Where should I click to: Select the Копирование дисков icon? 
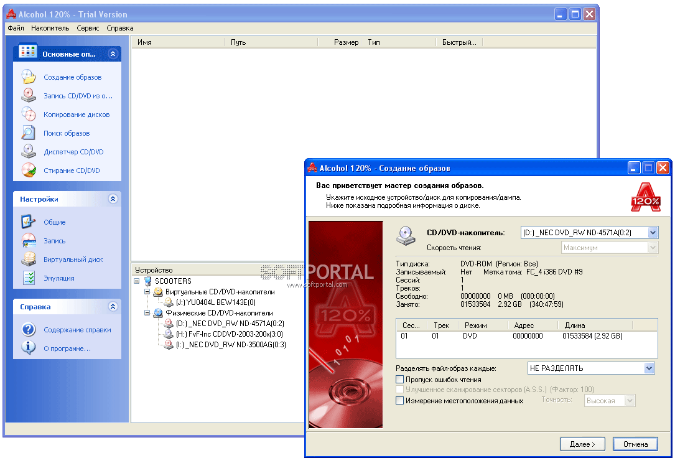pyautogui.click(x=29, y=115)
